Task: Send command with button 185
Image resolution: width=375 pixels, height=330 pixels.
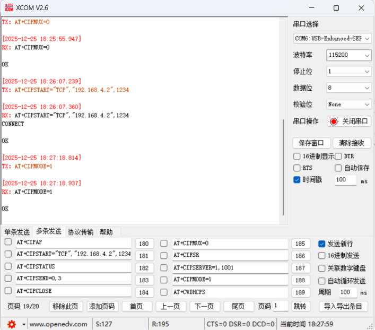Action: coord(300,244)
